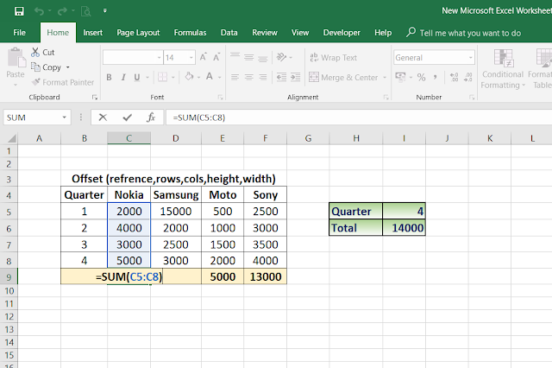
Task: Click the Insert Function fx icon
Action: (x=151, y=117)
